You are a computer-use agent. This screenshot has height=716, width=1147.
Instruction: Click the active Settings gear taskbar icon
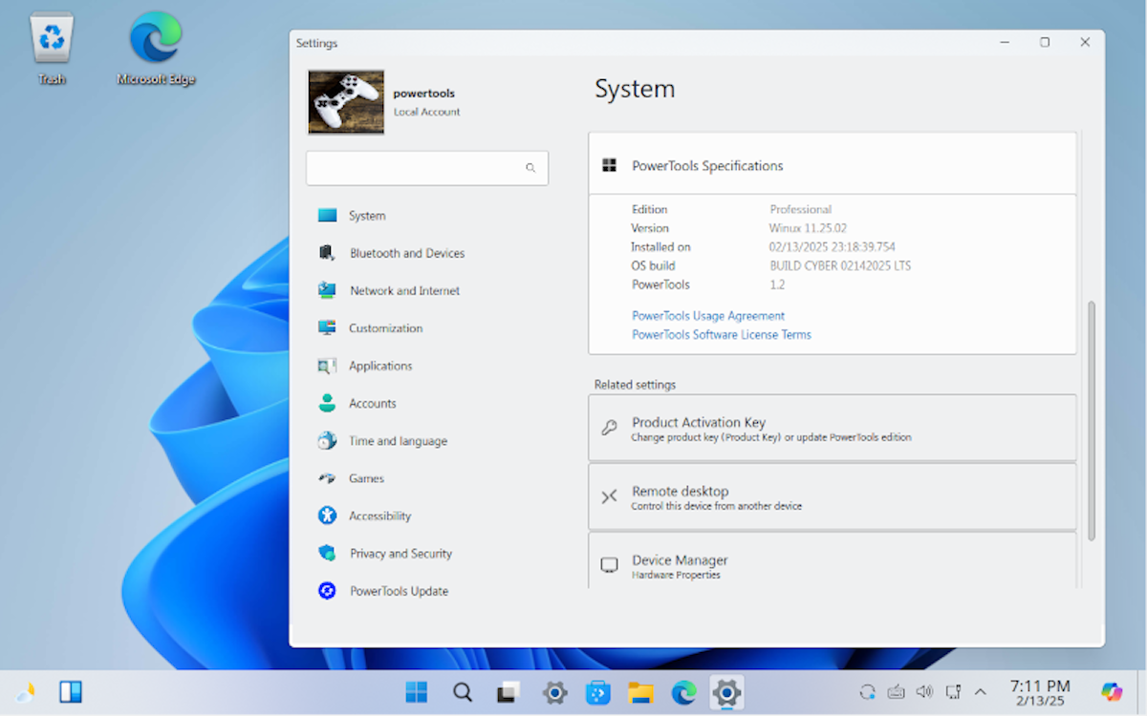pyautogui.click(x=726, y=693)
